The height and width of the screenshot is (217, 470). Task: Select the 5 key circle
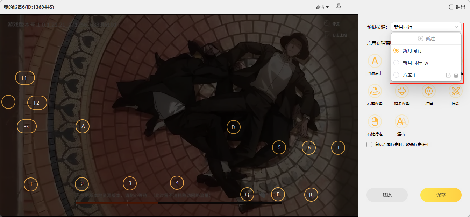(279, 147)
